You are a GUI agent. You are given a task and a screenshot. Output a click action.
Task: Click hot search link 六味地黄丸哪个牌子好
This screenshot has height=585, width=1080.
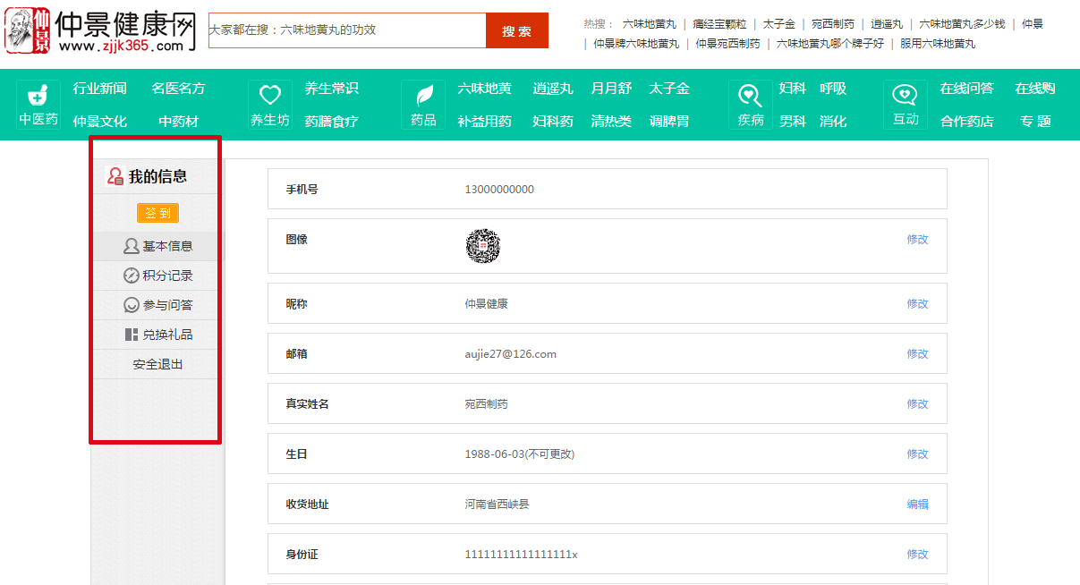coord(830,43)
